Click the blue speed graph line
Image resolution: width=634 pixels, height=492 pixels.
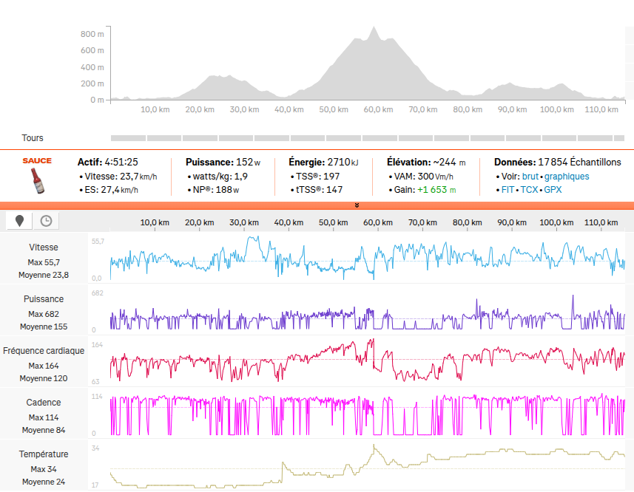(255, 239)
